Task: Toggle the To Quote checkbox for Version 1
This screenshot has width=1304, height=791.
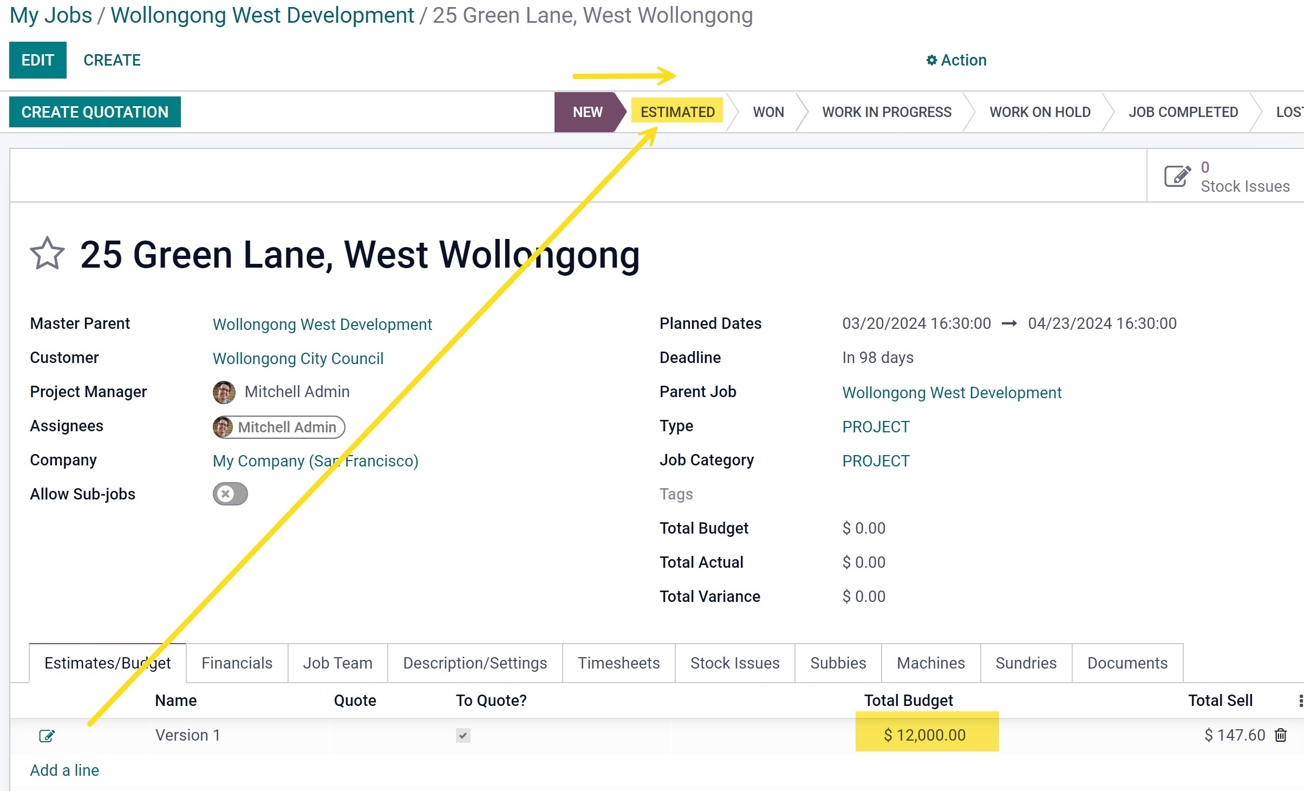Action: pyautogui.click(x=463, y=735)
